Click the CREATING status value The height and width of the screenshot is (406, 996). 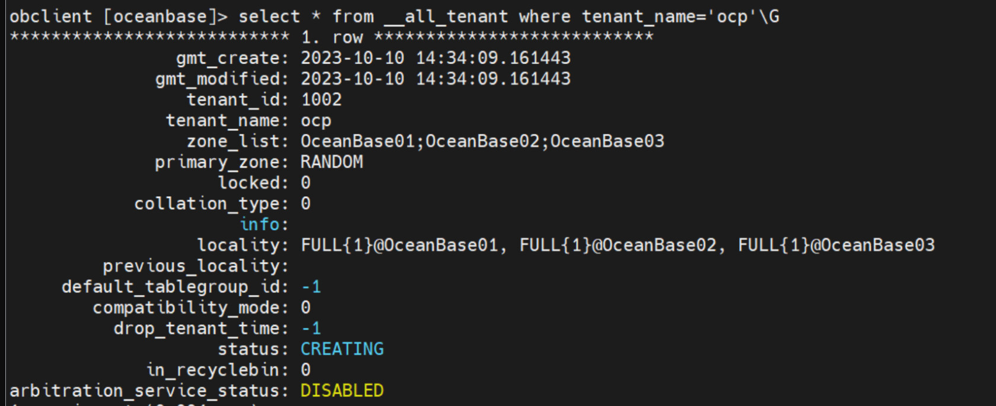click(x=342, y=349)
